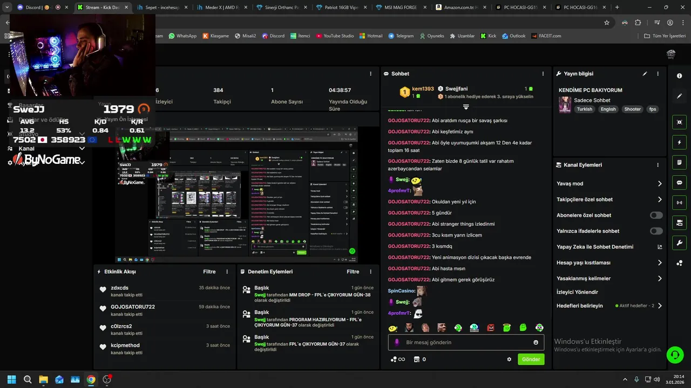Open the tab search dropdown arrow
This screenshot has width=691, height=388.
click(8, 8)
